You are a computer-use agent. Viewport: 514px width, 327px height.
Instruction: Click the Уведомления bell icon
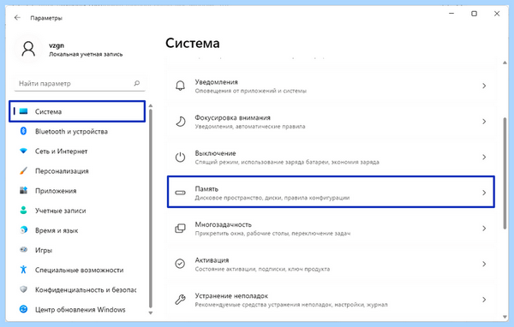(180, 86)
